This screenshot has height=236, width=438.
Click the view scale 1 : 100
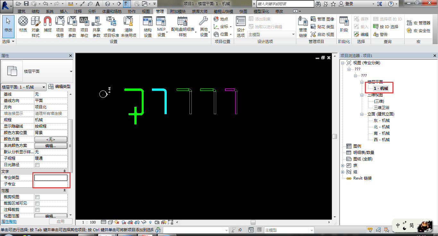pyautogui.click(x=89, y=222)
